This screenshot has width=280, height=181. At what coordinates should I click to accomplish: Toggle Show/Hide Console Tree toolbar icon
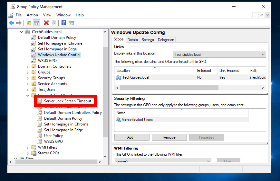click(37, 23)
